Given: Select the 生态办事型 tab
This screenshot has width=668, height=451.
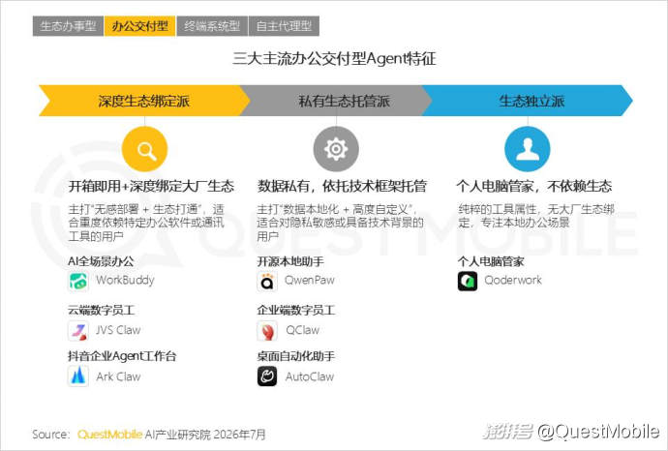Looking at the screenshot, I should [68, 26].
